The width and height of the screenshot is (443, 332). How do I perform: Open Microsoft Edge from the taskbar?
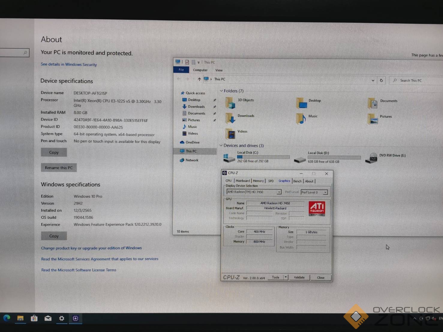point(7,318)
